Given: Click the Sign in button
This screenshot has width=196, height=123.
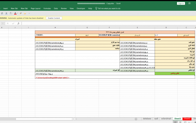Looking at the screenshot, I should 181,3.
